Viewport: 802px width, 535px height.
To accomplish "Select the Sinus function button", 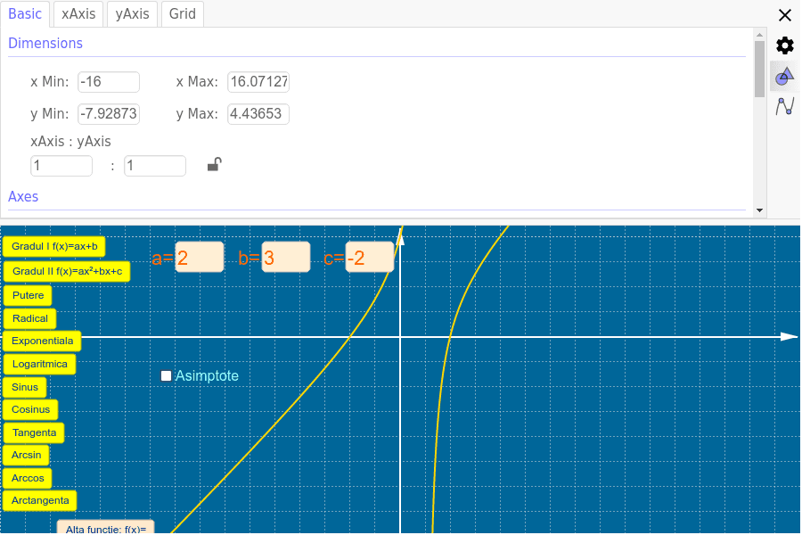I will [x=24, y=386].
